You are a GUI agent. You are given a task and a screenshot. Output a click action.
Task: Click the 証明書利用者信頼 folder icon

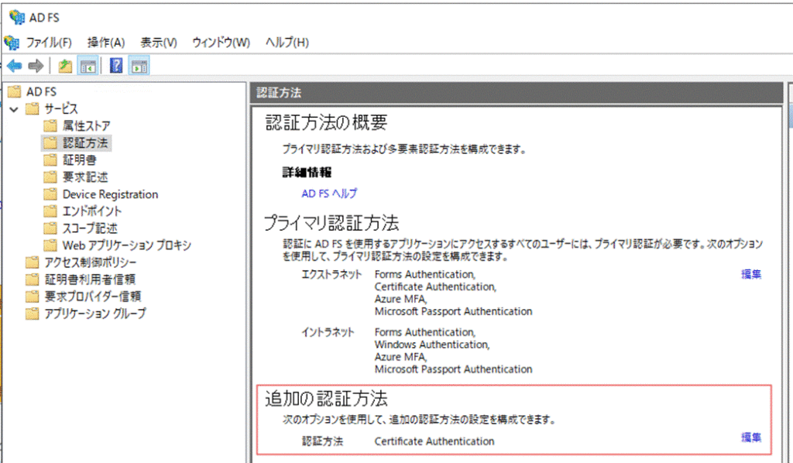click(x=33, y=279)
